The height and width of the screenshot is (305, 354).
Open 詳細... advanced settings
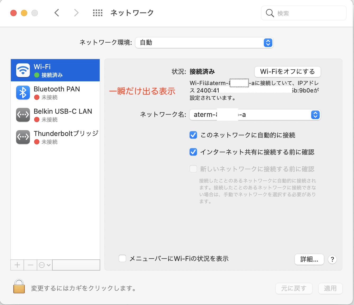click(x=309, y=259)
